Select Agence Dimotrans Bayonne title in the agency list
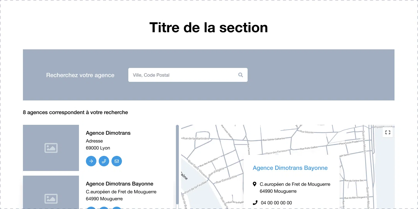 [119, 184]
